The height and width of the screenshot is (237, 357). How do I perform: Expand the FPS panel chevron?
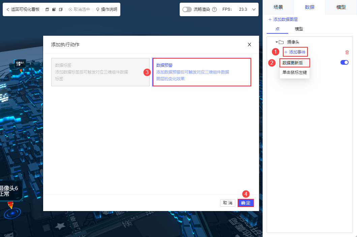pyautogui.click(x=254, y=9)
